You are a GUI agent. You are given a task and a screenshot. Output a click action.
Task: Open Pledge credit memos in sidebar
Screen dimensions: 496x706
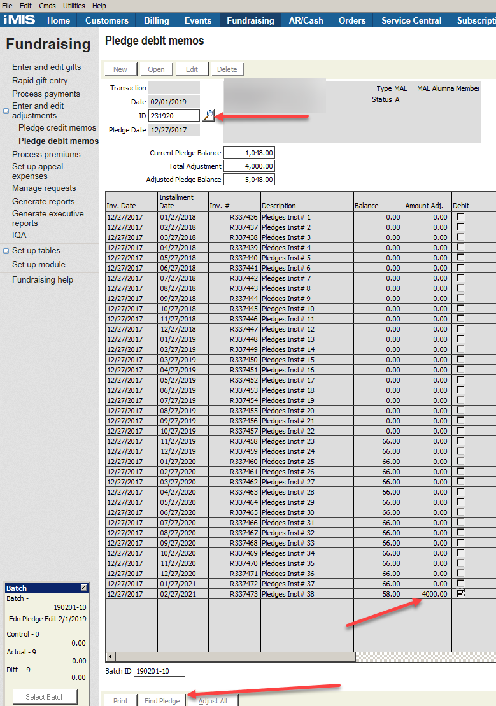pos(57,128)
